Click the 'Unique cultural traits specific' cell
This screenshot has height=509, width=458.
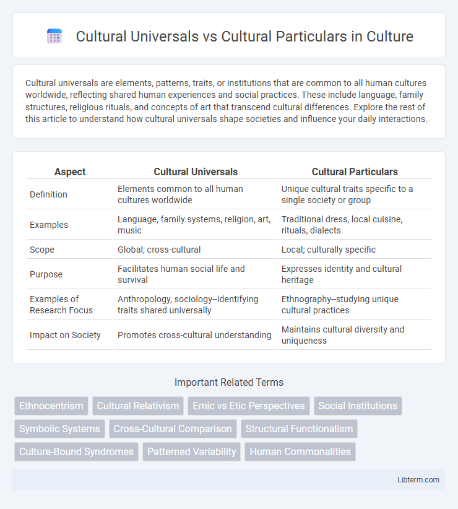click(x=355, y=194)
